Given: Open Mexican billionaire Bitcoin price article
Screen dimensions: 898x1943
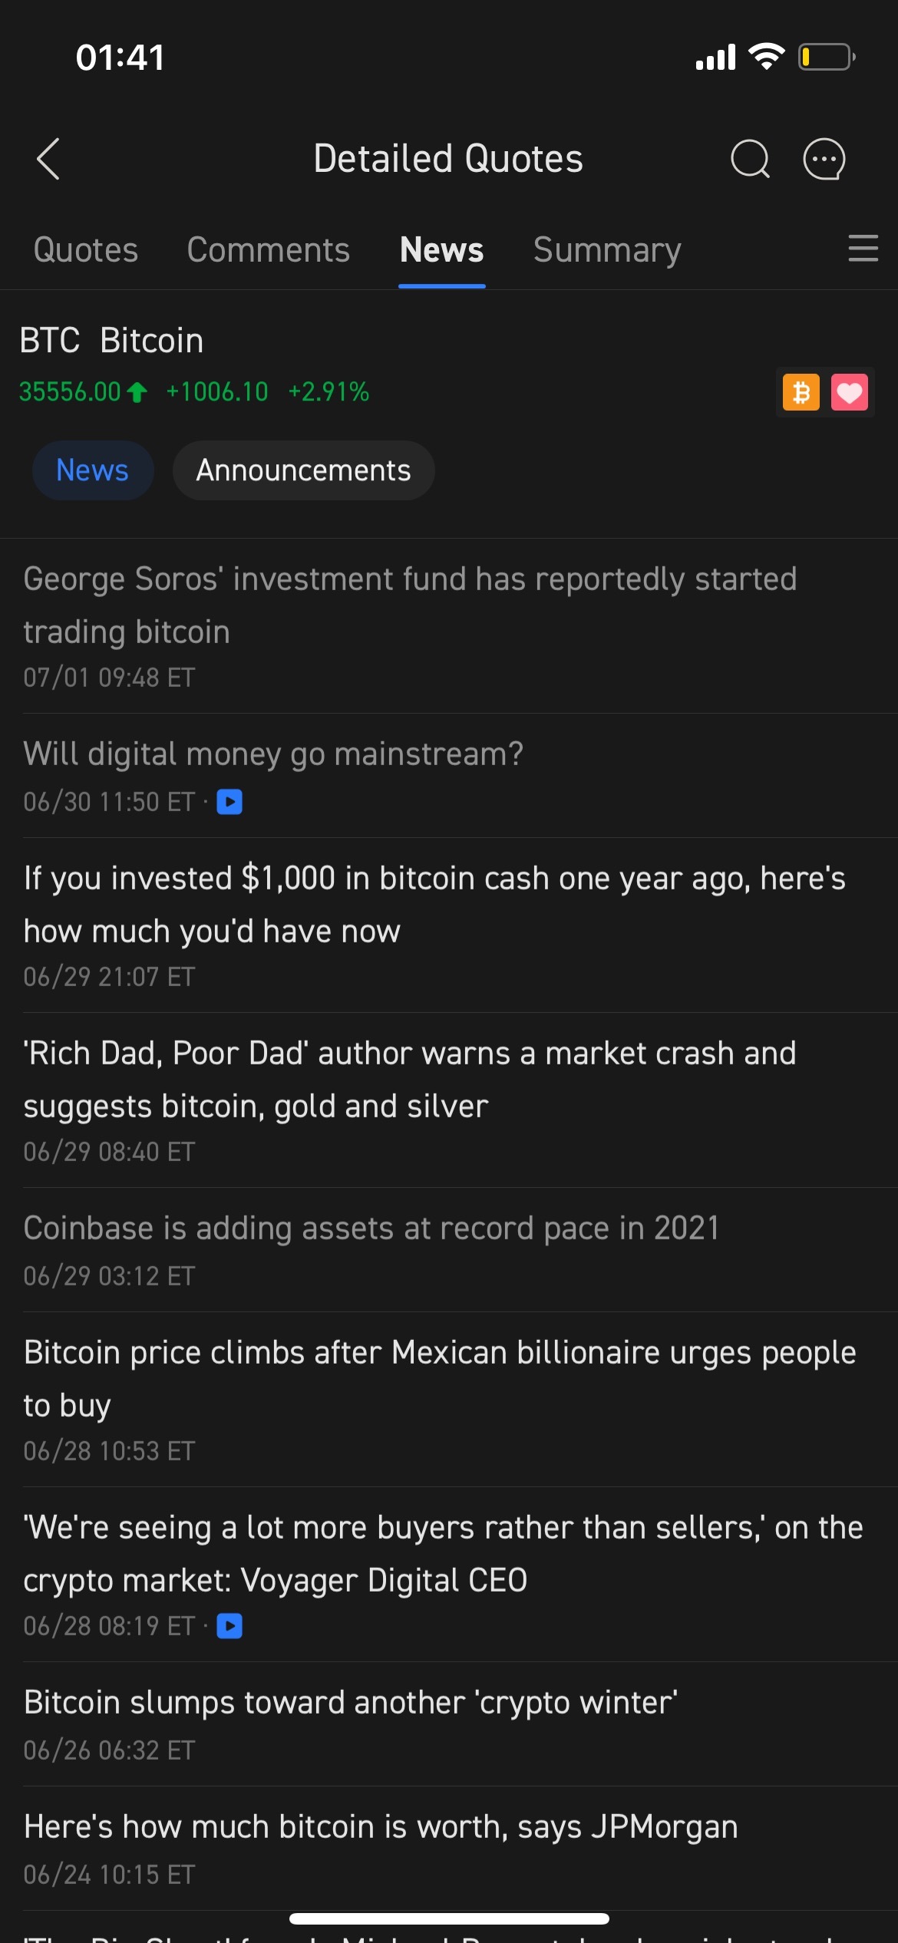Looking at the screenshot, I should click(439, 1379).
